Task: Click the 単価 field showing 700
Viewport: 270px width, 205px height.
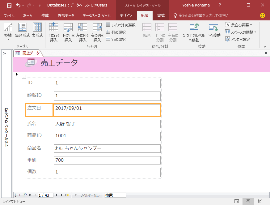Action: pyautogui.click(x=107, y=160)
